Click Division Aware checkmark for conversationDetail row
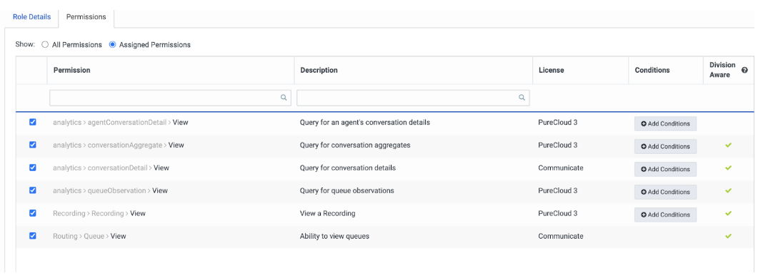Screen dimensions: 763x278 tap(729, 168)
